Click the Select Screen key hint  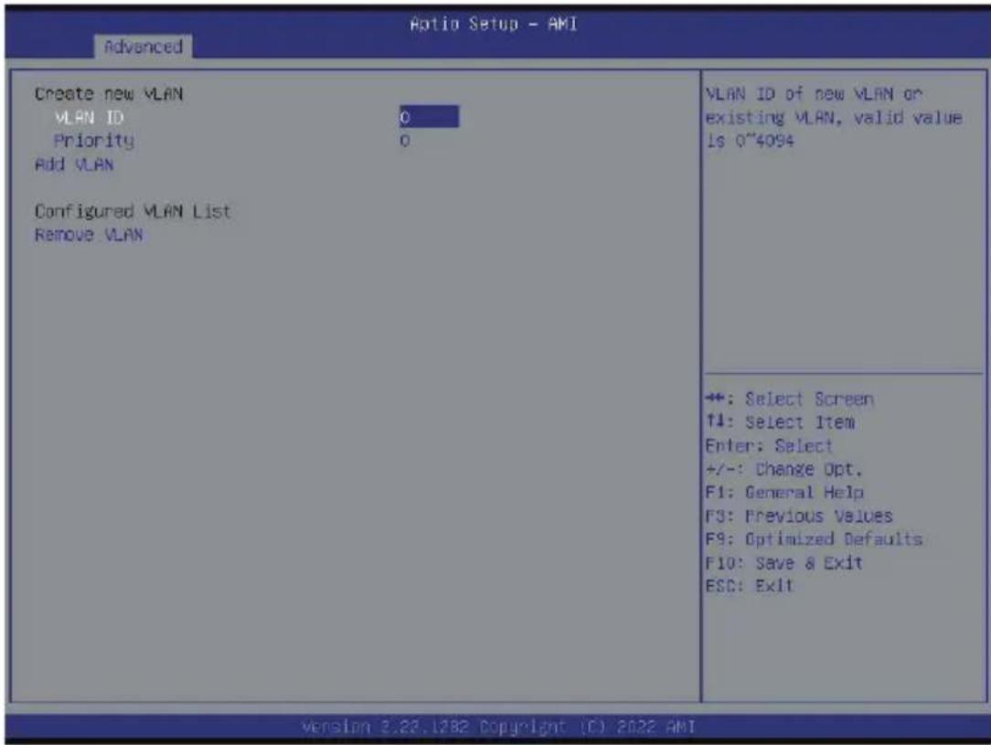tap(789, 399)
